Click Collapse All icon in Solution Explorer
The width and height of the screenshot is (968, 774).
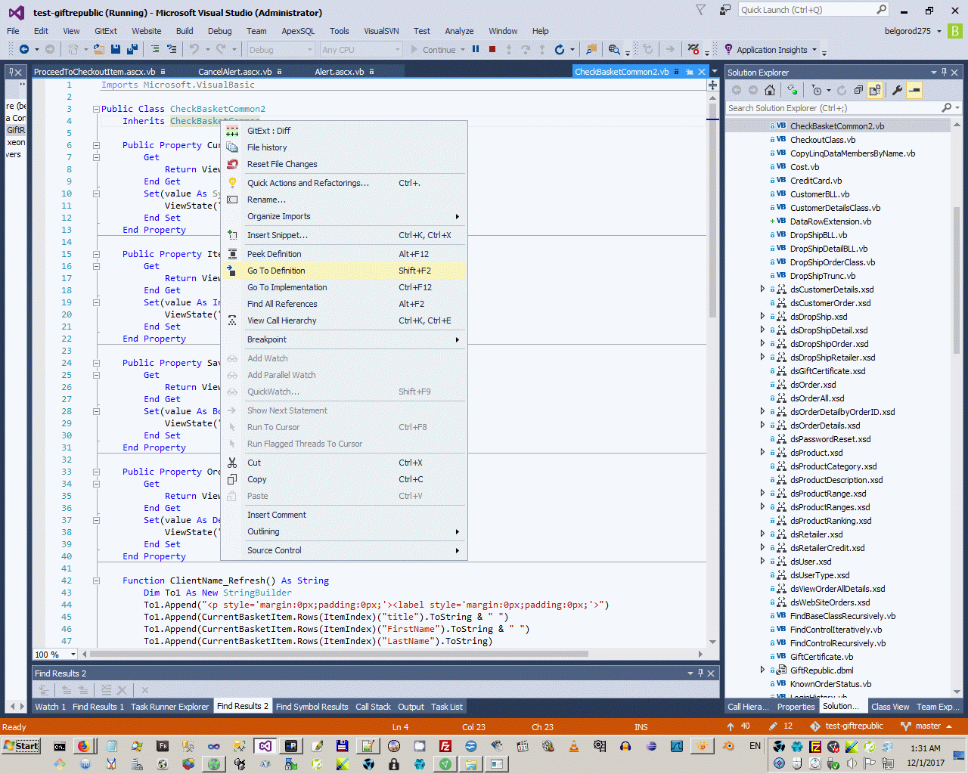(x=858, y=90)
